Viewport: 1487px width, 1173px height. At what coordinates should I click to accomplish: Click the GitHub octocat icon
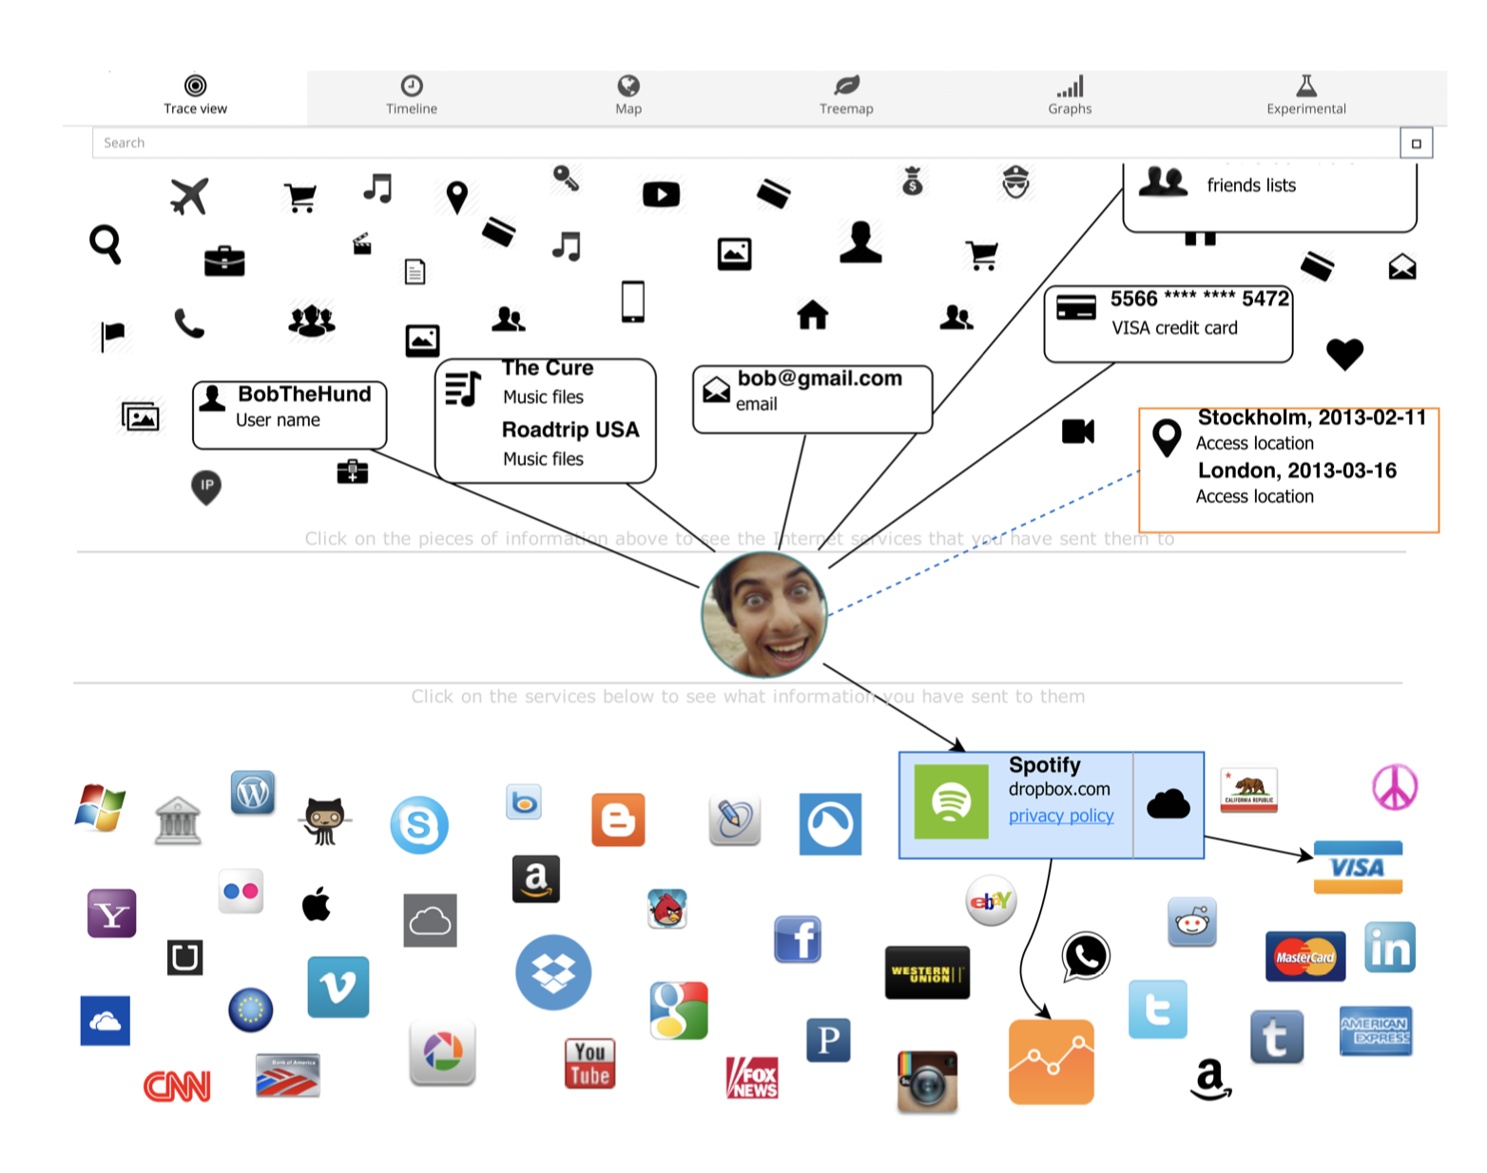point(324,821)
